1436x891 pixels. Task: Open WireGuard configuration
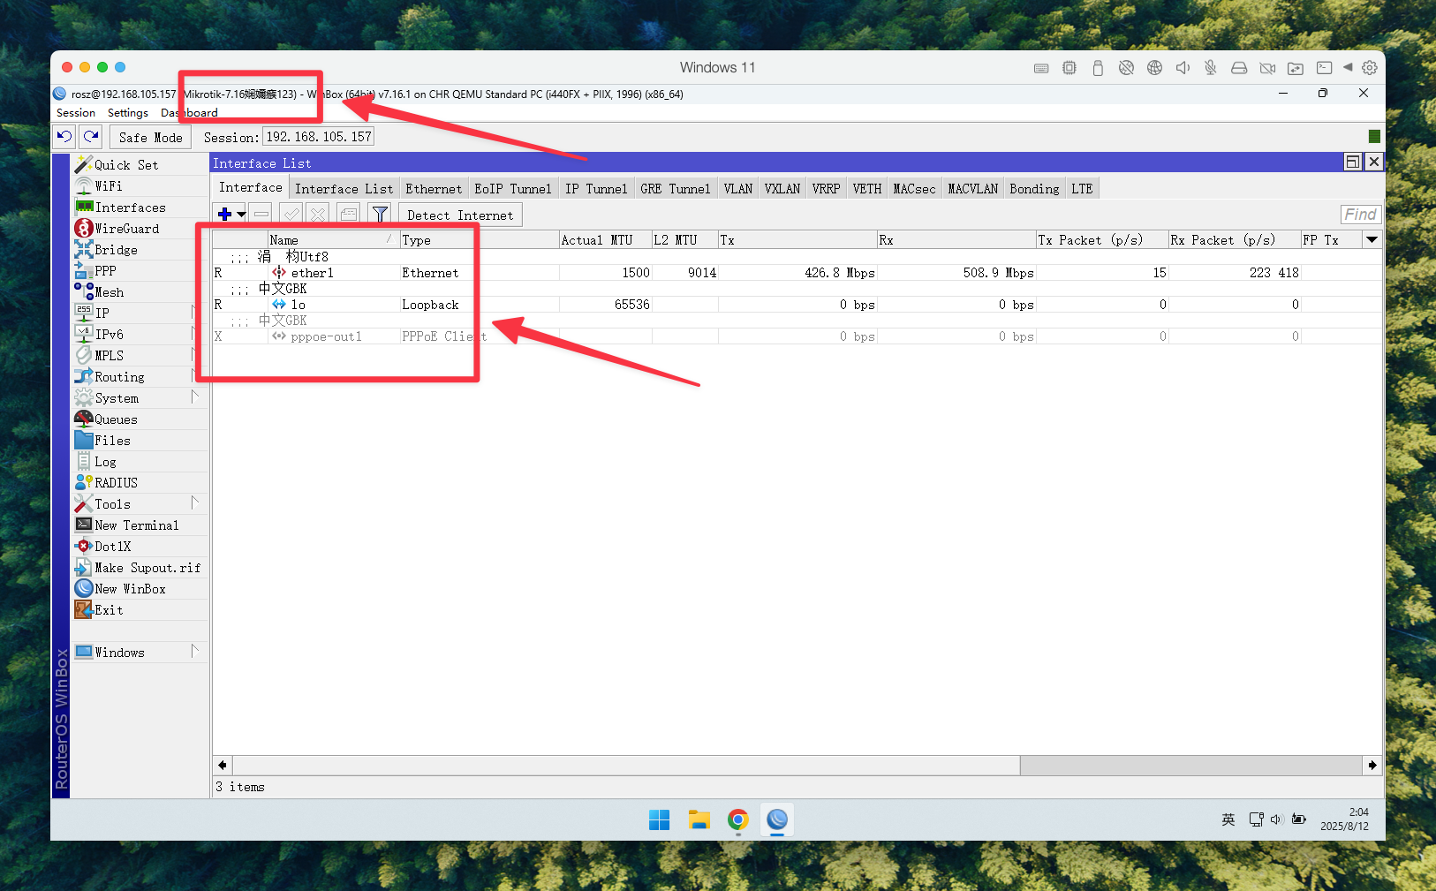click(126, 229)
